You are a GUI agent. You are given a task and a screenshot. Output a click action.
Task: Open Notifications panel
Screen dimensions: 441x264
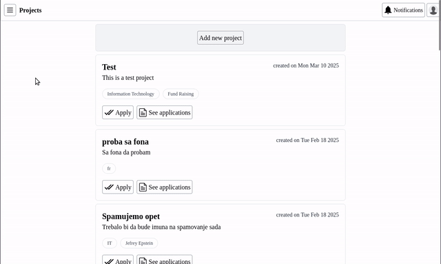tap(403, 10)
